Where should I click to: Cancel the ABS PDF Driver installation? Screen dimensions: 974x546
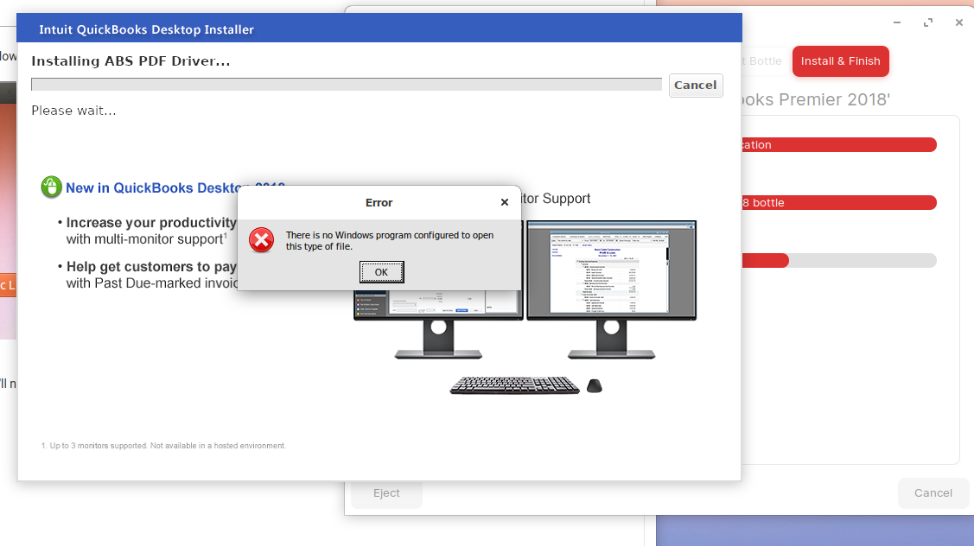(695, 85)
